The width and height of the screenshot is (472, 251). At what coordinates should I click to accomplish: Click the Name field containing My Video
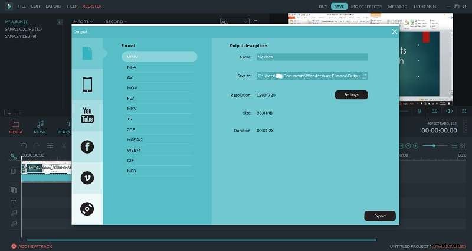click(x=312, y=57)
